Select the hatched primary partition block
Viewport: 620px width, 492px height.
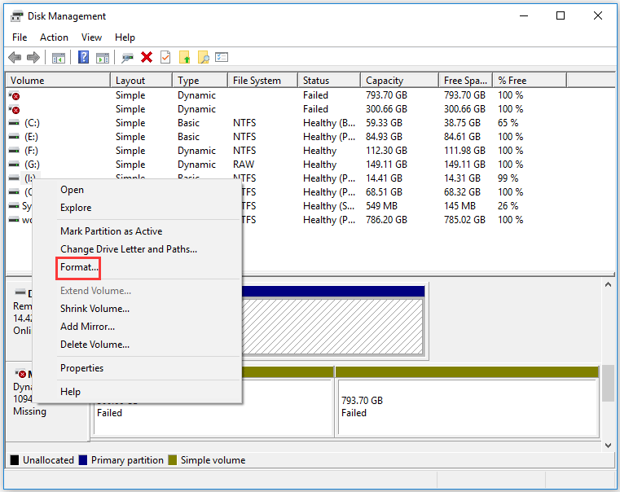[333, 327]
